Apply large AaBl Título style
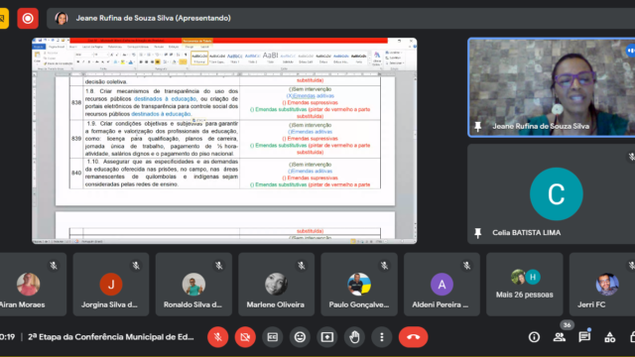Image resolution: width=635 pixels, height=357 pixels. 270,57
